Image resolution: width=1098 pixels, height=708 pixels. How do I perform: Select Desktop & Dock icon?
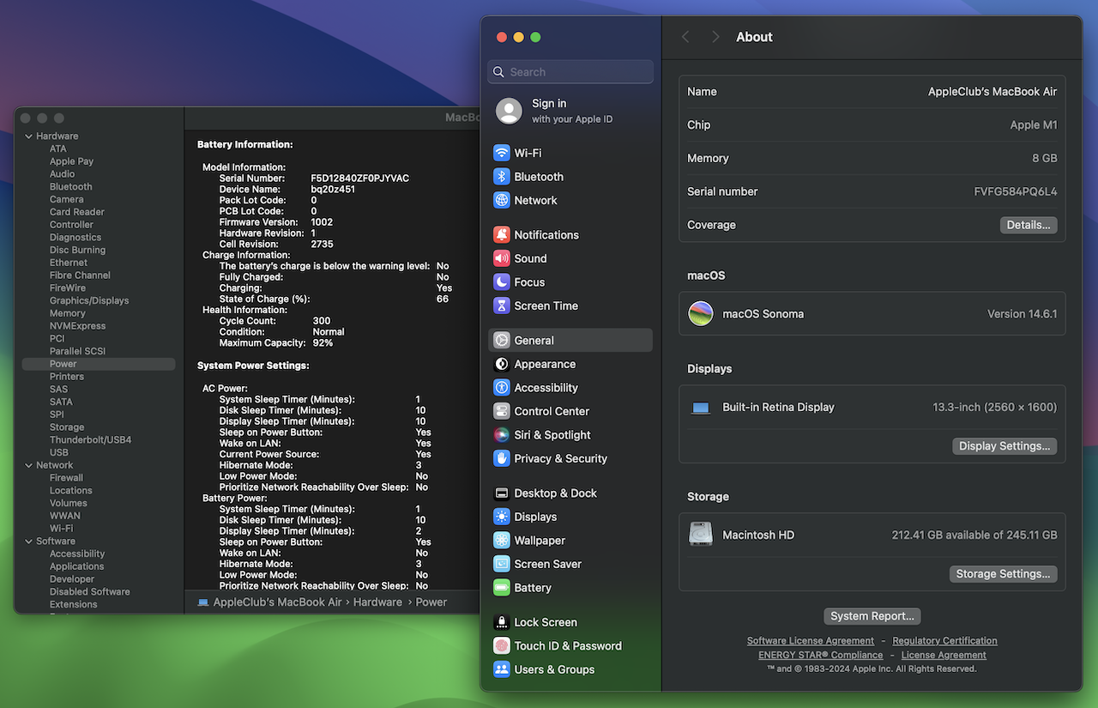coord(502,493)
